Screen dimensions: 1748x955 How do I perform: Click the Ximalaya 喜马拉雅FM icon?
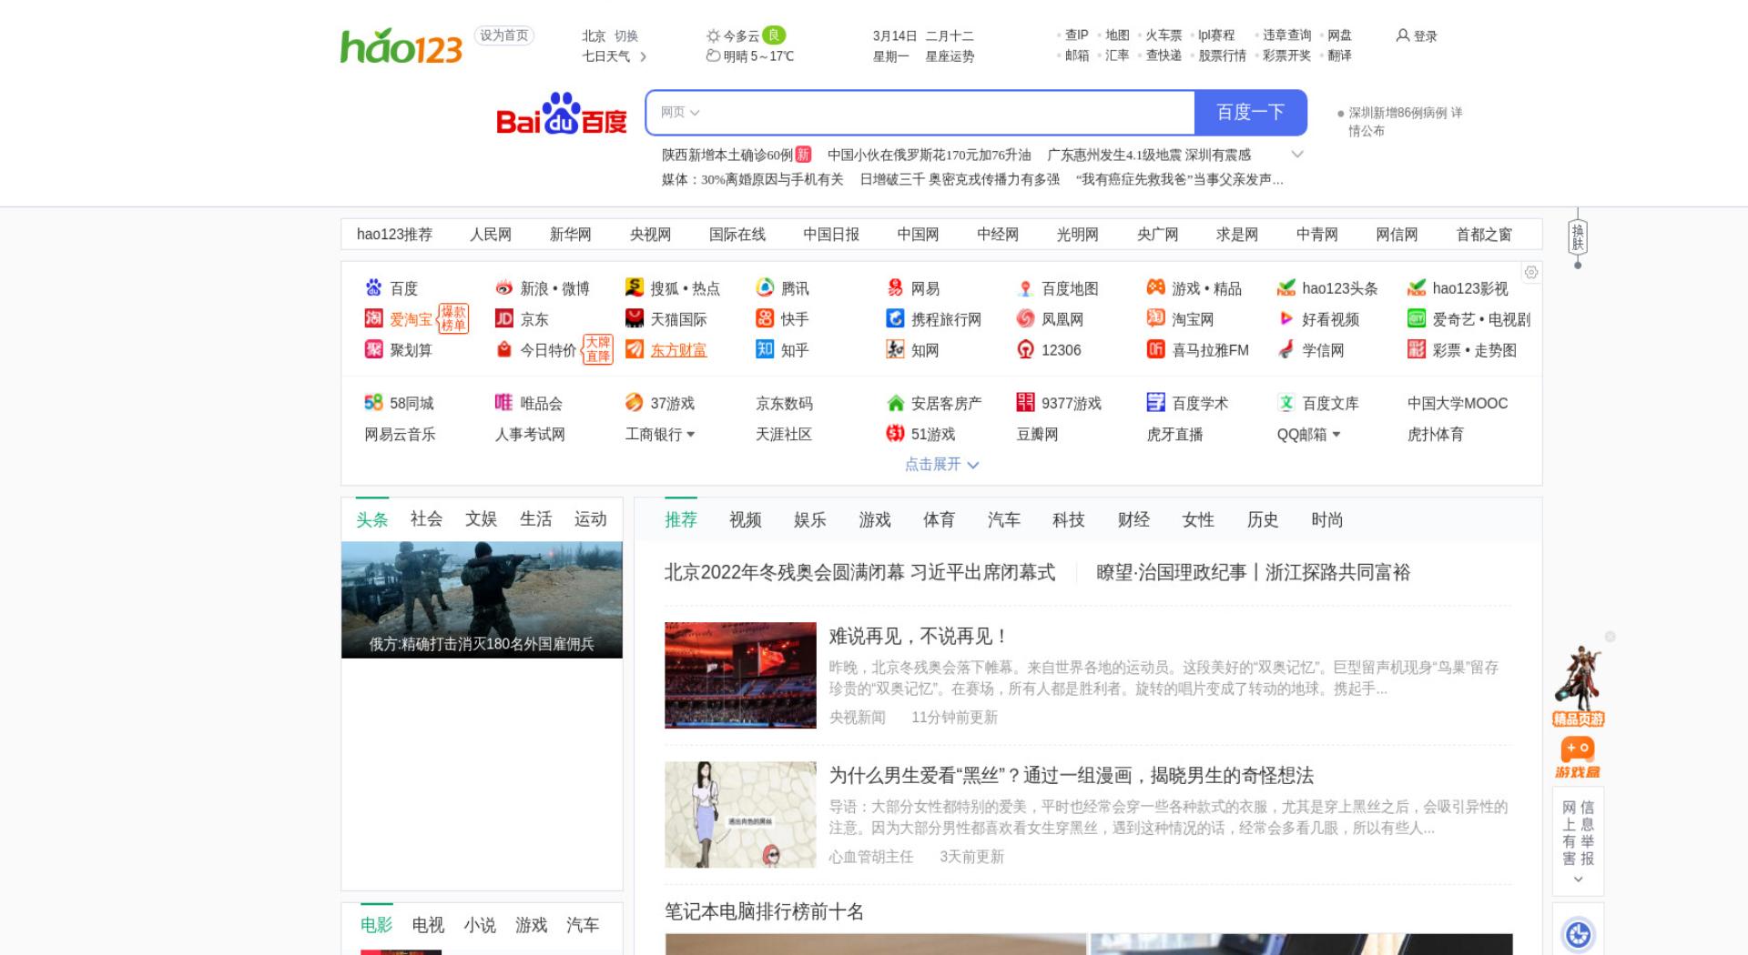pos(1155,349)
